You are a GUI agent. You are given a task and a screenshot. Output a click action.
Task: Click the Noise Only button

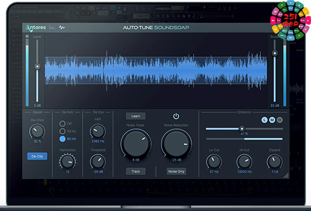[x=176, y=171]
